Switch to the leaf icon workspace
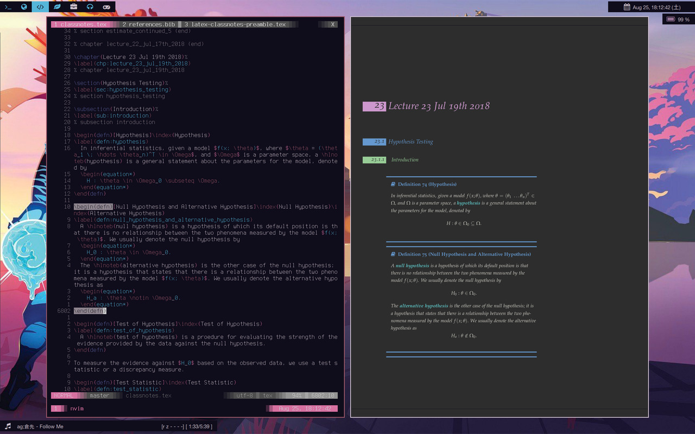This screenshot has height=434, width=695. point(57,7)
